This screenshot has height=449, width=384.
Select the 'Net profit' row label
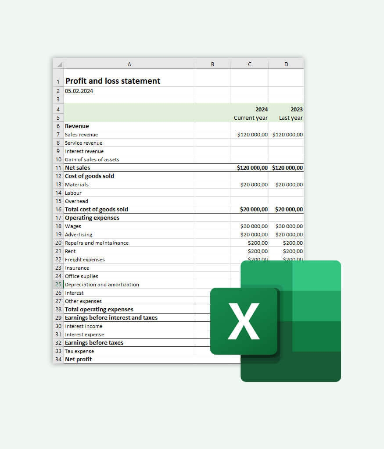tap(79, 359)
